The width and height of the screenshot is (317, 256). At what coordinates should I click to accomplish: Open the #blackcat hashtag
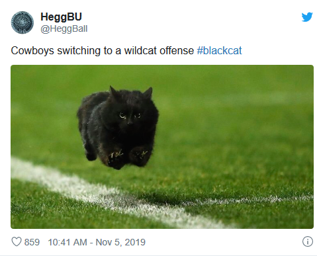coord(219,51)
